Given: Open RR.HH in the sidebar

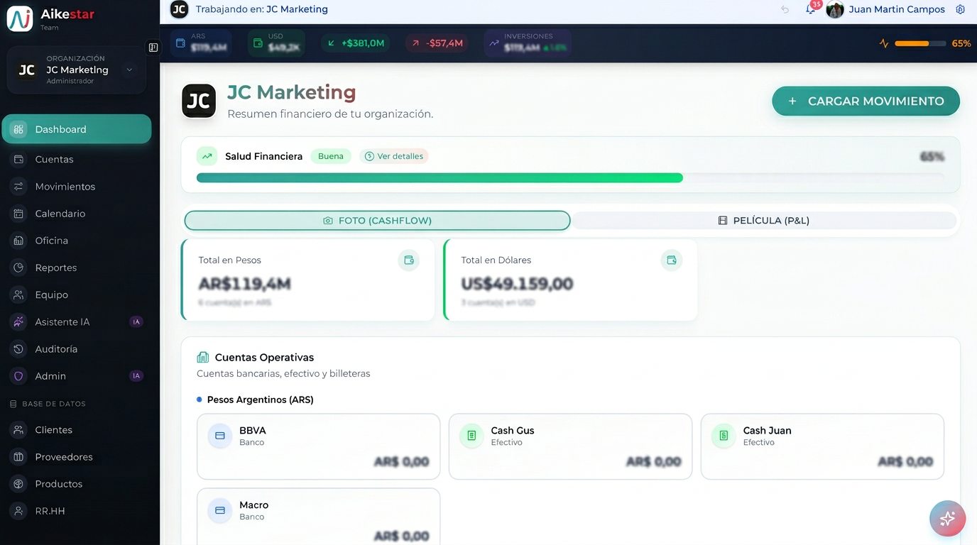Looking at the screenshot, I should tap(77, 511).
